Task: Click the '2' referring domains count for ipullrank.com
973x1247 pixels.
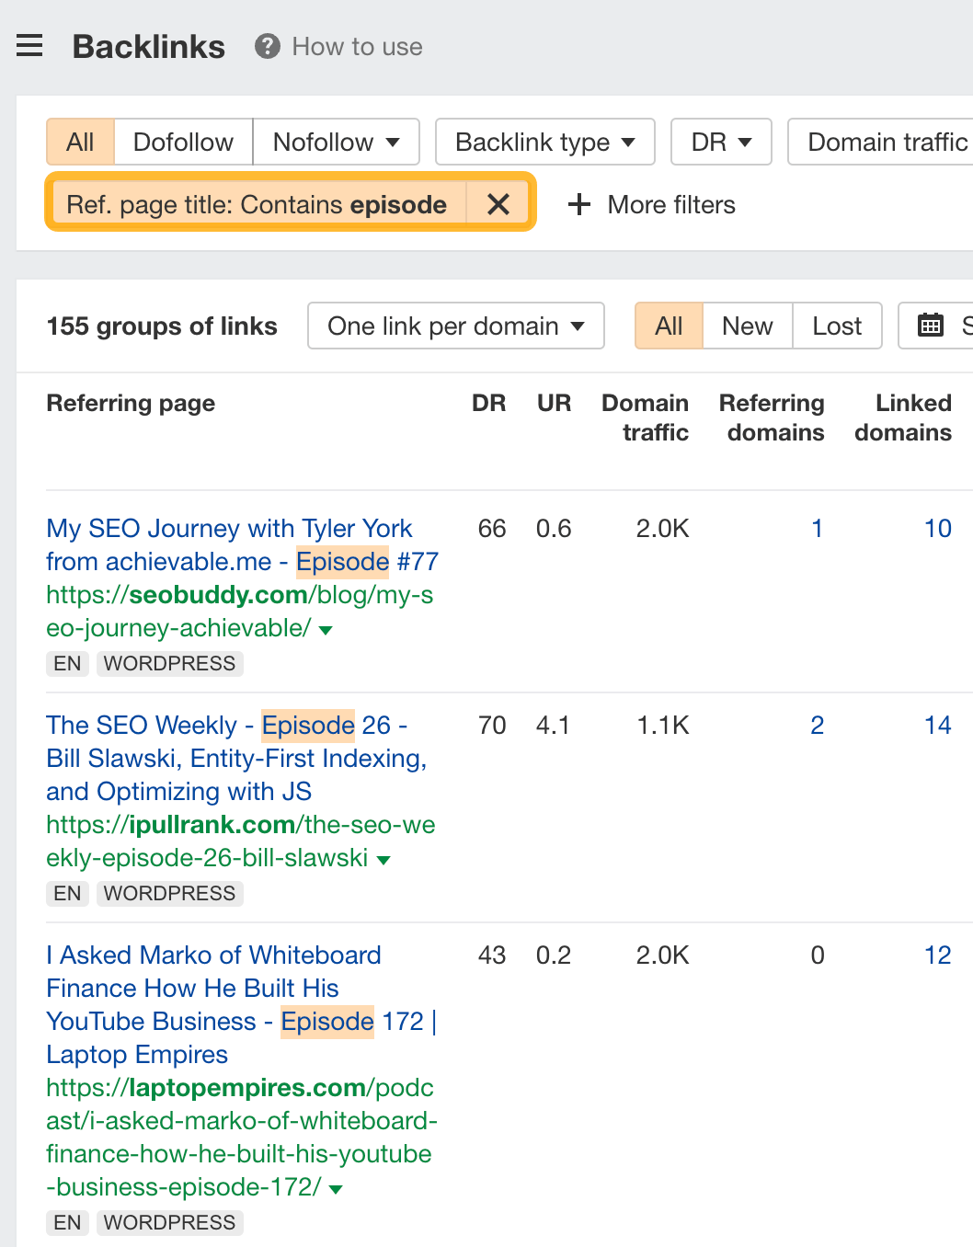Action: pos(817,726)
